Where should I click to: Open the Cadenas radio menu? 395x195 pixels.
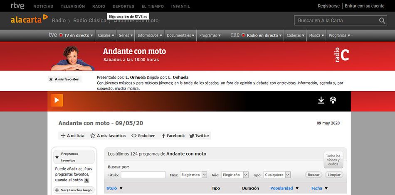(295, 35)
